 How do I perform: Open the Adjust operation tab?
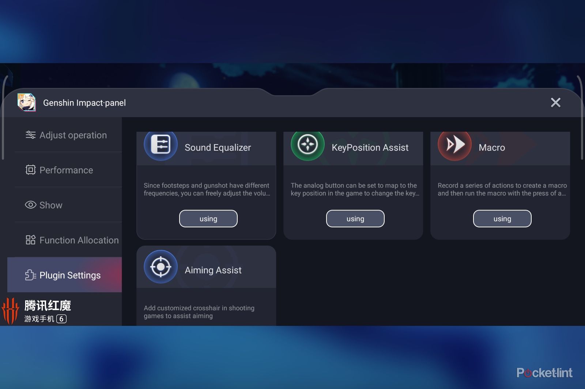(x=73, y=135)
